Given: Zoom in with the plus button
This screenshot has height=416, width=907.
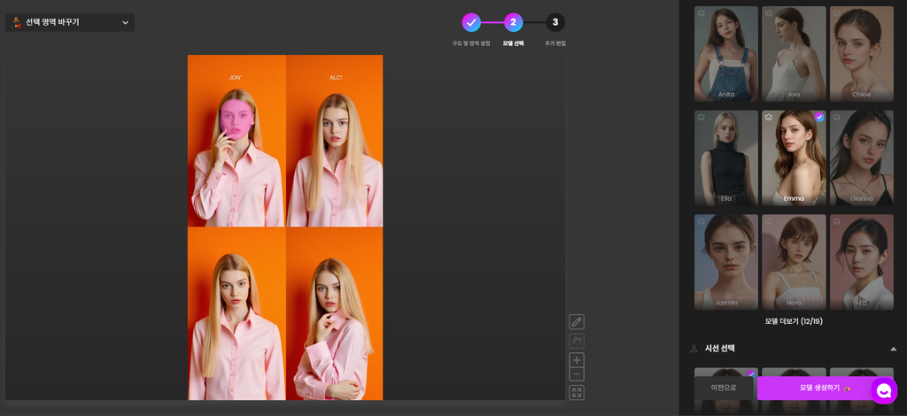Looking at the screenshot, I should [577, 360].
